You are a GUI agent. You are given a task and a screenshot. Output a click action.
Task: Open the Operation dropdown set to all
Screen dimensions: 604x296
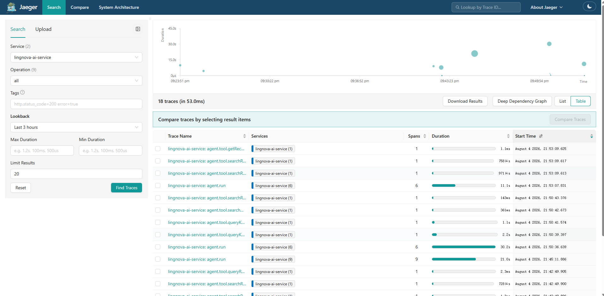pyautogui.click(x=76, y=81)
